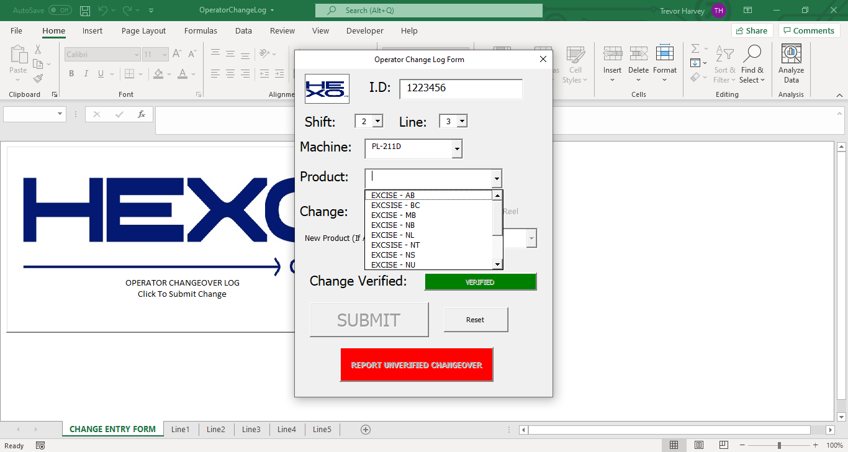Click the Zoom in plus button

817,445
